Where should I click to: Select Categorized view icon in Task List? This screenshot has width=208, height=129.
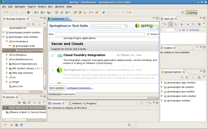tap(171, 24)
